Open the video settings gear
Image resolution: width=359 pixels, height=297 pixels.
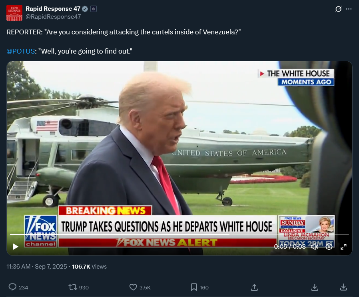tap(329, 247)
